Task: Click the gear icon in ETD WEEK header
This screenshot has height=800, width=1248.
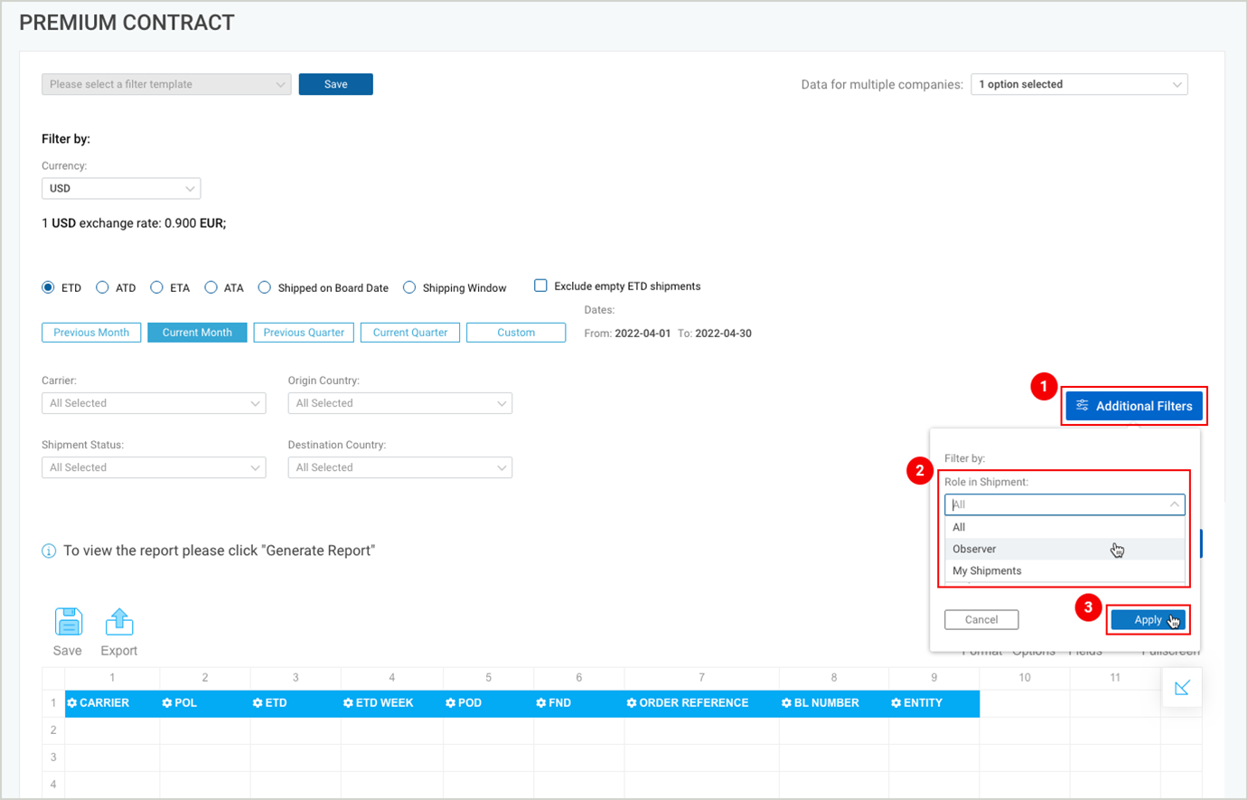Action: (x=348, y=702)
